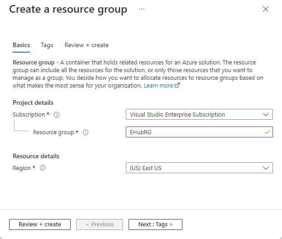Open the Region dropdown showing East US

point(199,168)
